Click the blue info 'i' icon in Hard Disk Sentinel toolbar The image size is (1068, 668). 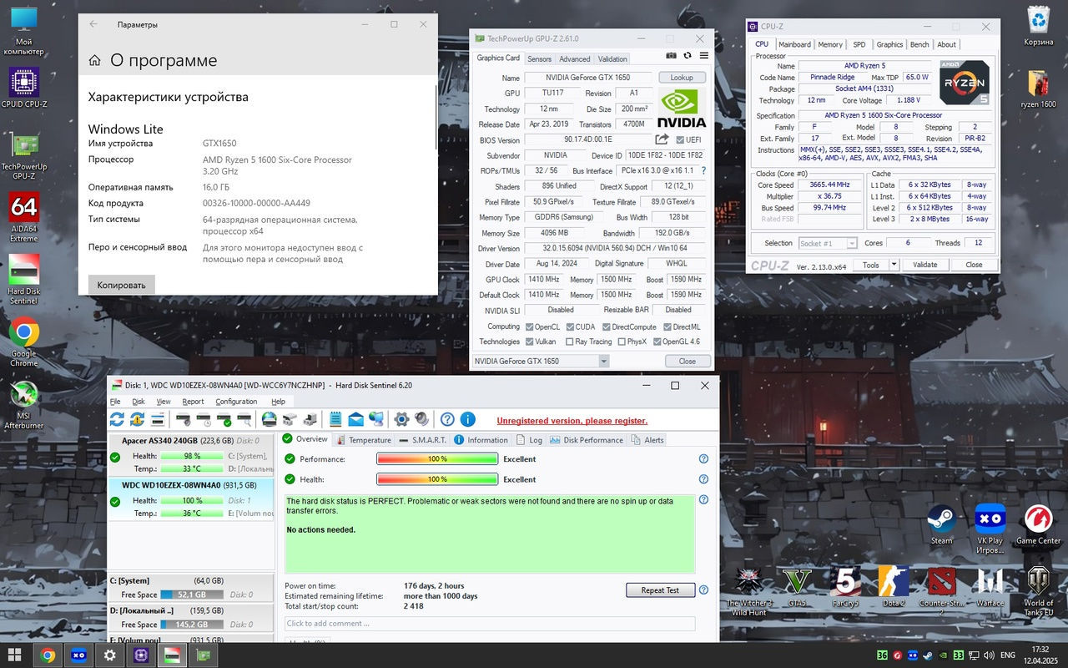pyautogui.click(x=467, y=419)
